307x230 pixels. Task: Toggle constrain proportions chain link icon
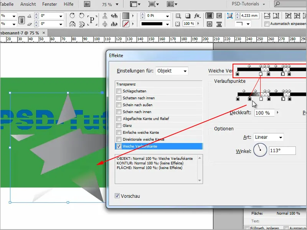pos(21,20)
